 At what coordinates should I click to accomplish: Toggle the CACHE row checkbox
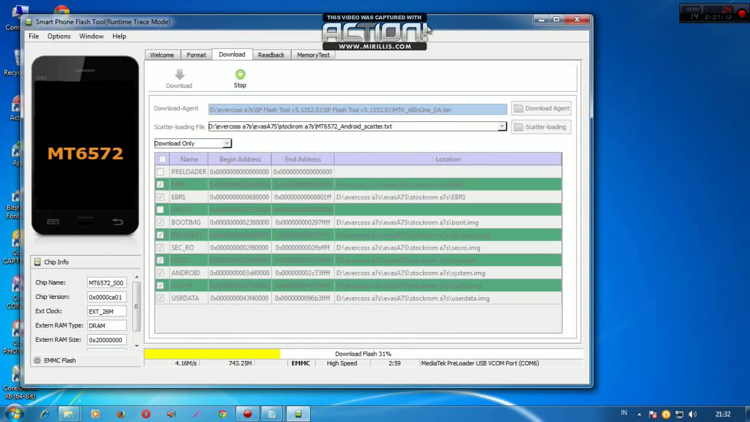tap(161, 285)
